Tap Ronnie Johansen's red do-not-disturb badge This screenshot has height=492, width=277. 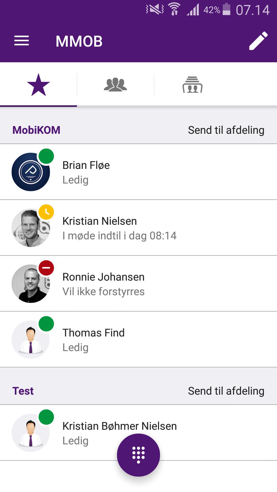[46, 268]
